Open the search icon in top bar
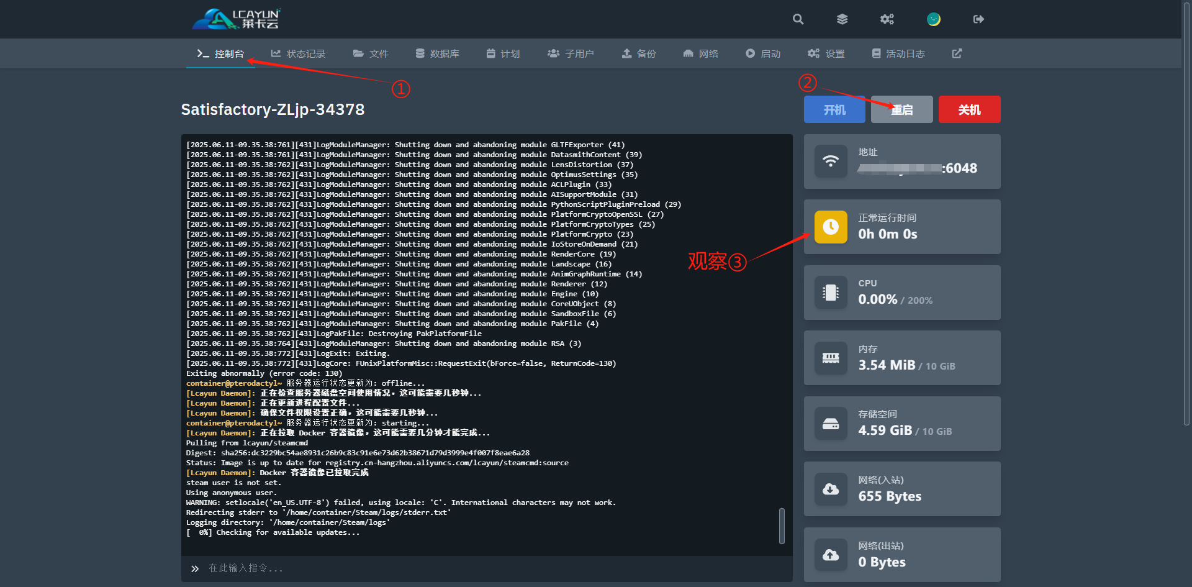This screenshot has height=587, width=1192. [798, 19]
